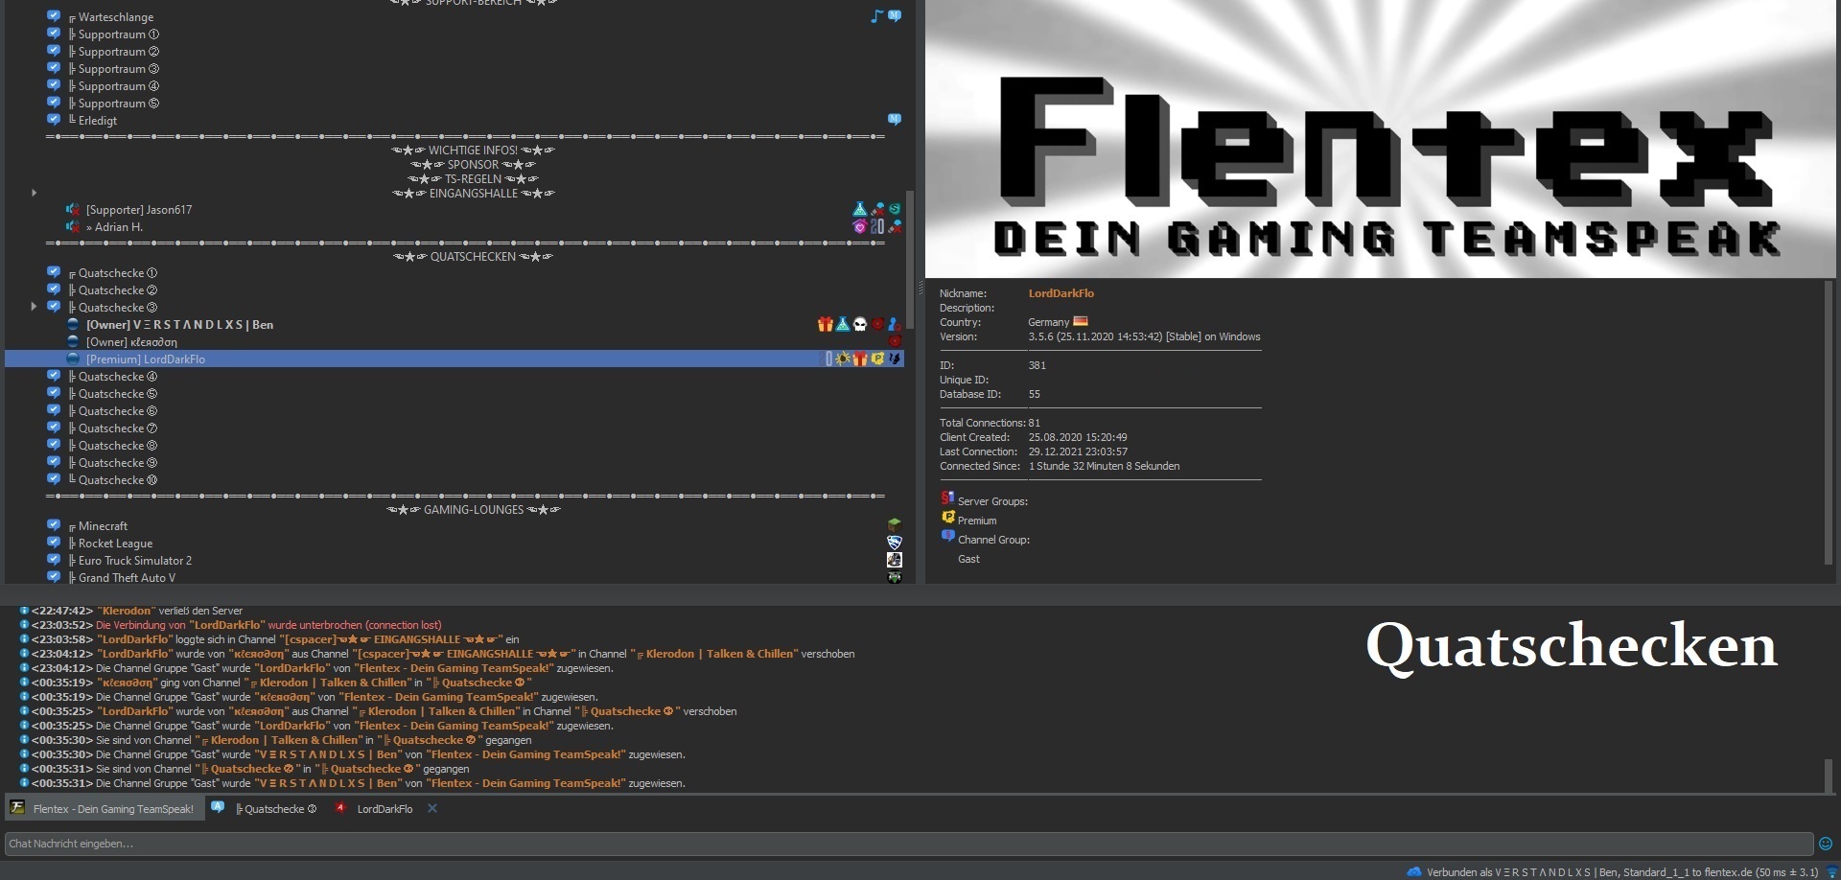
Task: Click the cloud sync icon in status bar
Action: [1413, 871]
